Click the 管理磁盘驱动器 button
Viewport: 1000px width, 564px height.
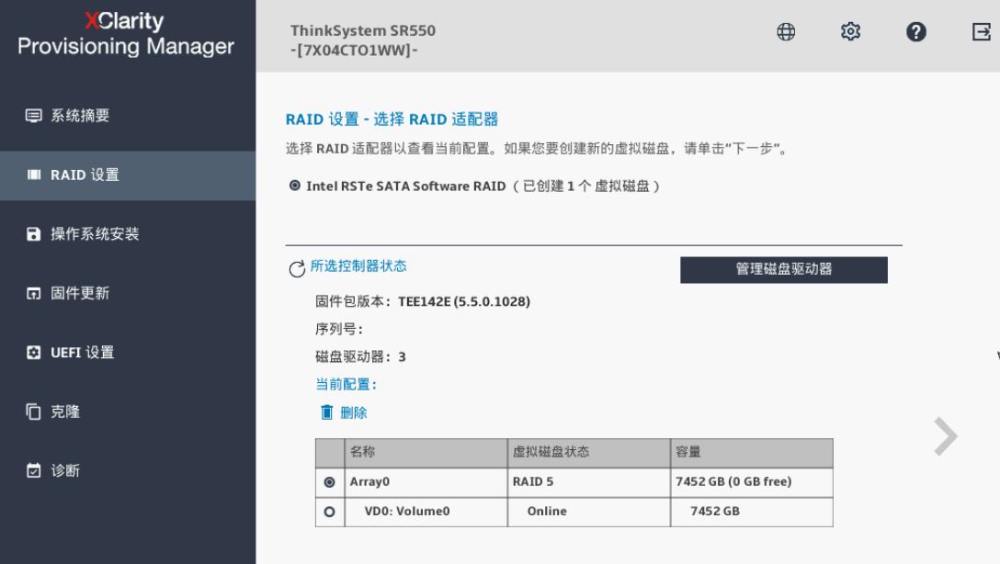tap(784, 269)
